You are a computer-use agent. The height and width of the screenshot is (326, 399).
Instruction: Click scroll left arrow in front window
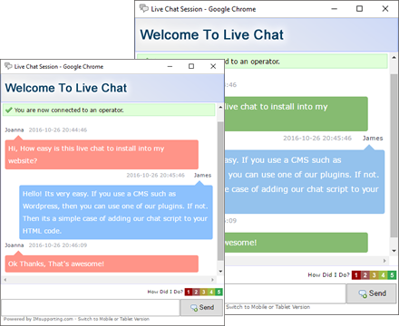pyautogui.click(x=5, y=280)
